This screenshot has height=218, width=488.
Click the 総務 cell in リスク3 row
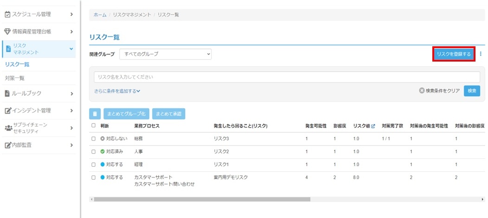point(138,138)
